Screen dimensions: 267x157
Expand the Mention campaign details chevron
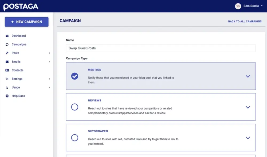[x=248, y=76]
